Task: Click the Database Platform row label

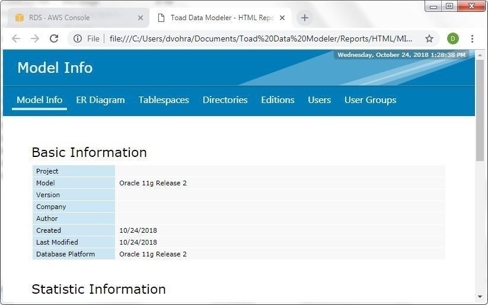Action: [x=65, y=253]
